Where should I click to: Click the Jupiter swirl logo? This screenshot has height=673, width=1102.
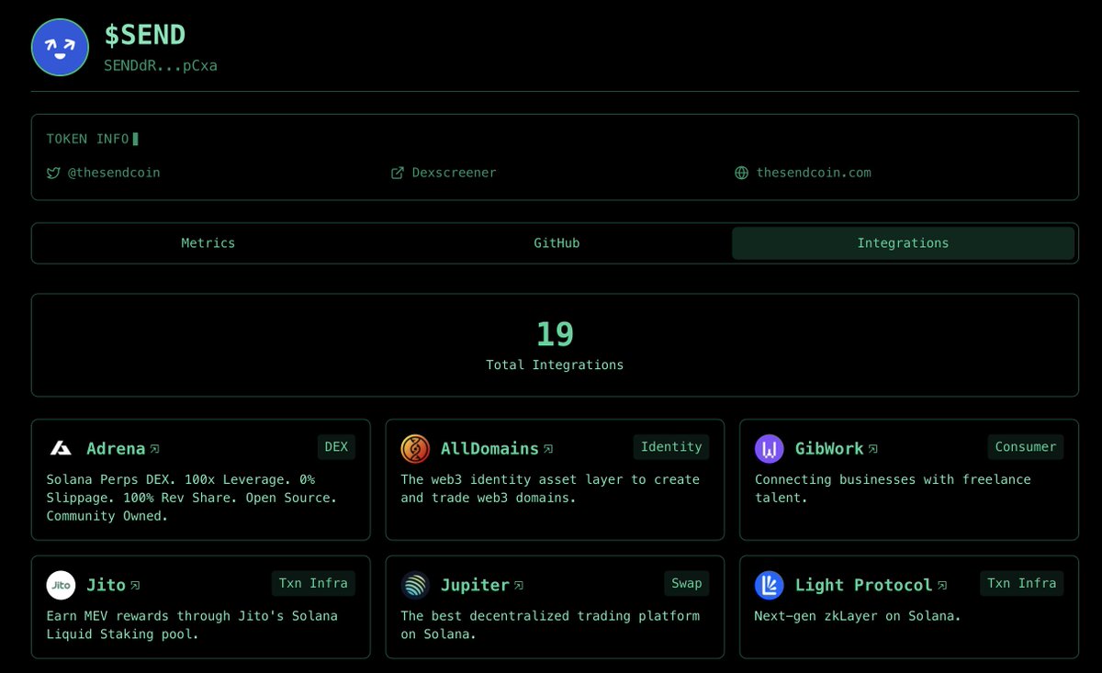[414, 585]
